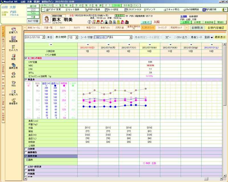Open モニタリングシートメンテ from the toolbar
Viewport: 228px width, 182px height.
point(133,10)
